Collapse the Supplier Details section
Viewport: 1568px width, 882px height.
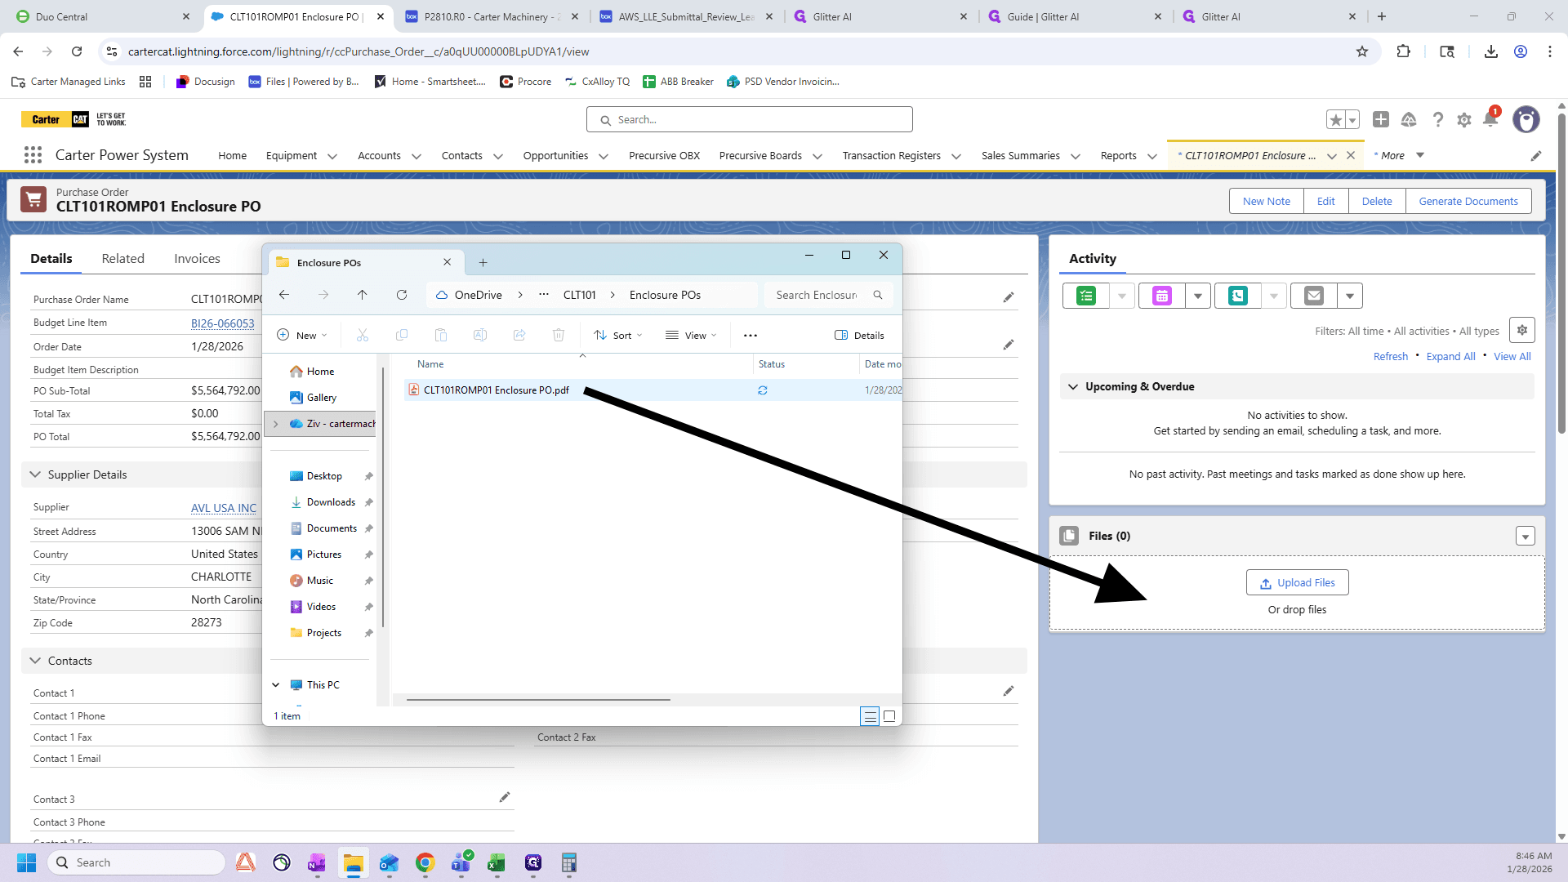pos(35,474)
